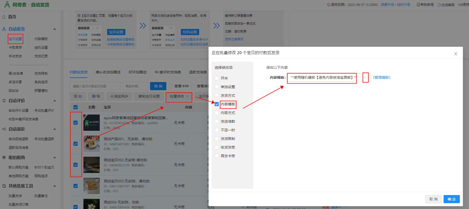Check the 内容方式 option
This screenshot has width=469, height=209.
point(217,113)
